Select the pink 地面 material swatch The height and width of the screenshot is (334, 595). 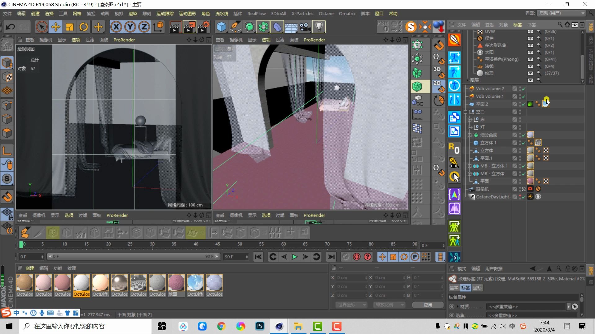pos(176,283)
